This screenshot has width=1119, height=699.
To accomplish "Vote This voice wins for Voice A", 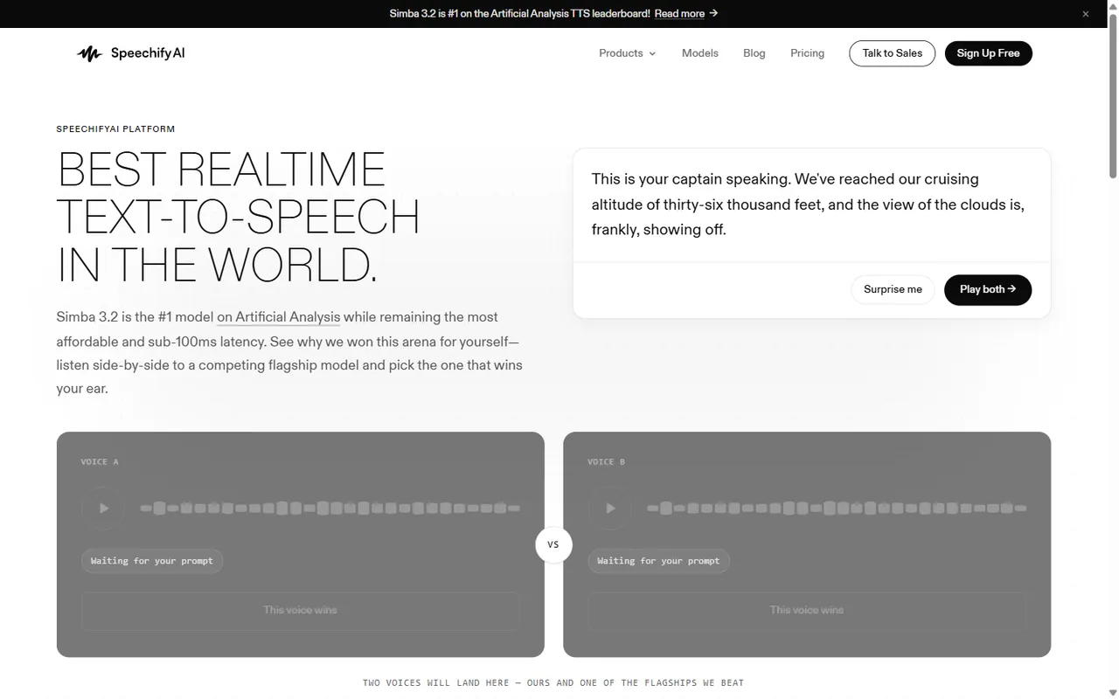I will point(301,610).
